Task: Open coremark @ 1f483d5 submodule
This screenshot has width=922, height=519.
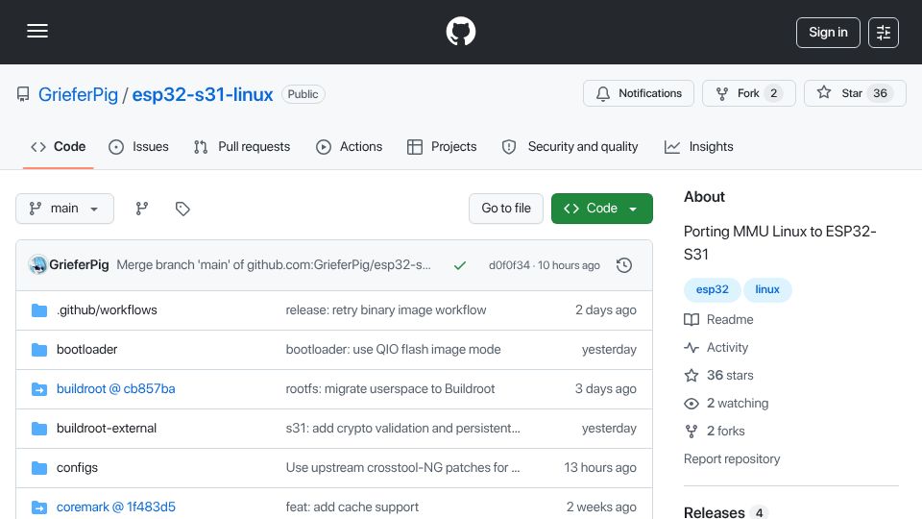Action: (x=116, y=507)
